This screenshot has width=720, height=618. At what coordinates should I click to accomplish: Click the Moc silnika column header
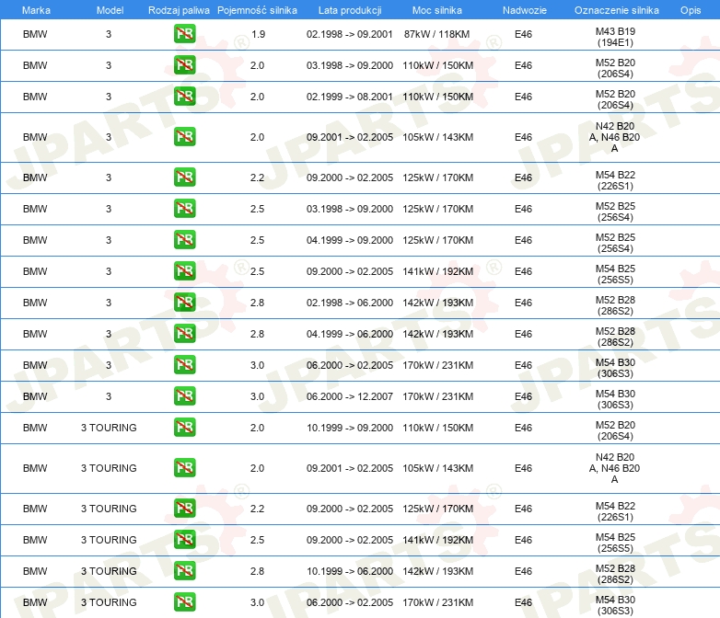point(437,9)
